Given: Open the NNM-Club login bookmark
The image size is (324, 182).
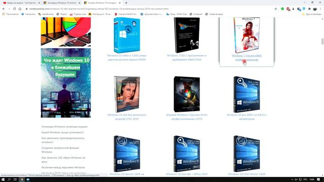Looking at the screenshot, I should pos(177,14).
